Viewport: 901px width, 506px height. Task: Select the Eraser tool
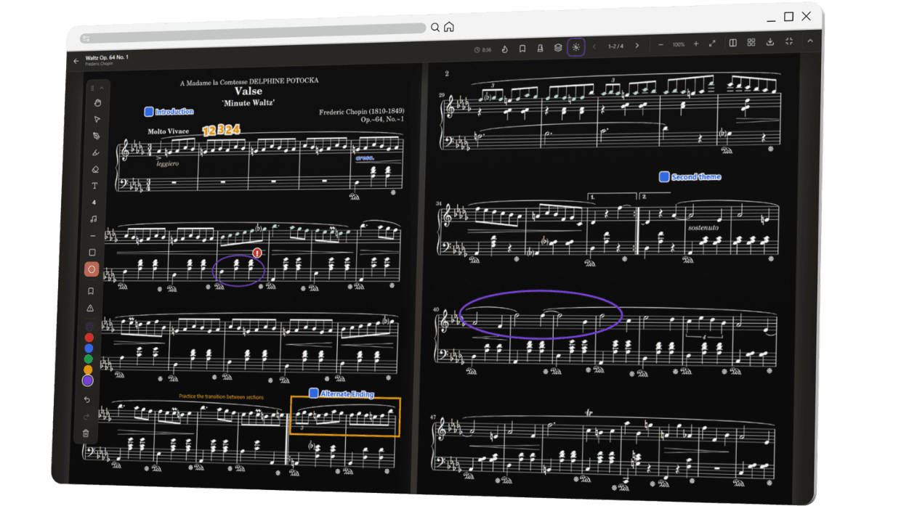[95, 169]
